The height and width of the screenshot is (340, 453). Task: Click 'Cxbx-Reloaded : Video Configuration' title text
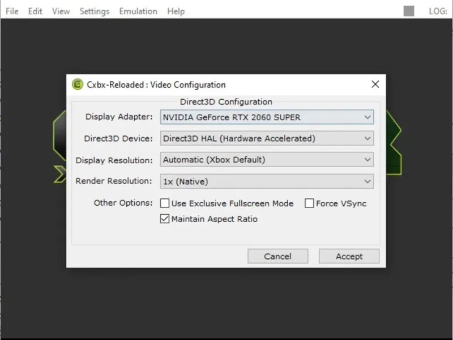point(156,84)
